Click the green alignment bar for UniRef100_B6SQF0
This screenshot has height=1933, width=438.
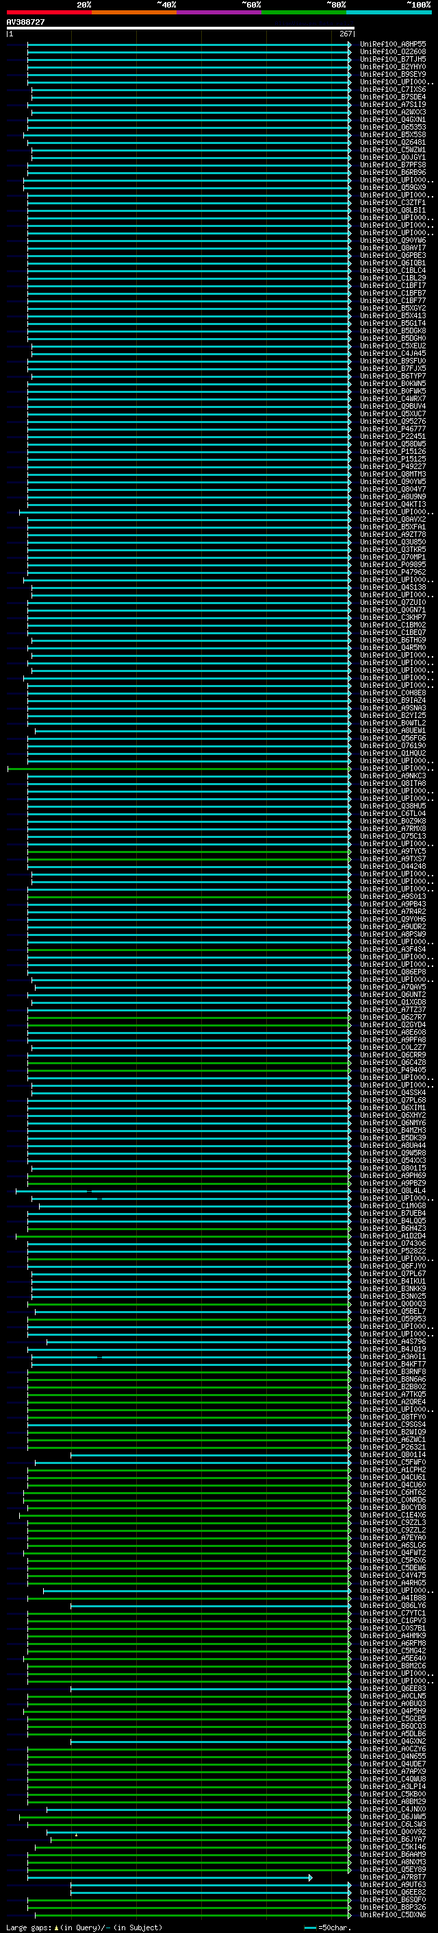(x=188, y=1900)
